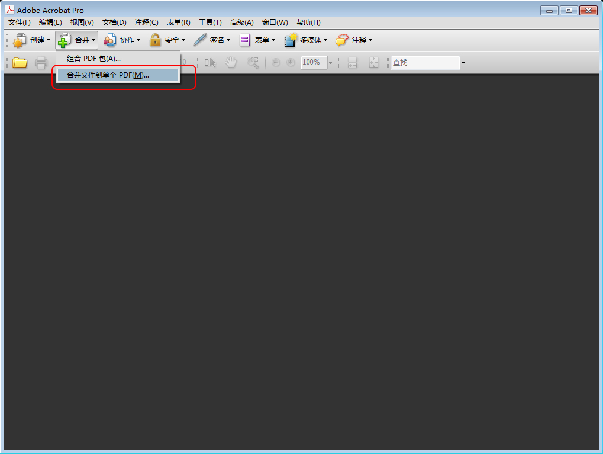Click the Collaborate (协作) people icon

click(109, 40)
